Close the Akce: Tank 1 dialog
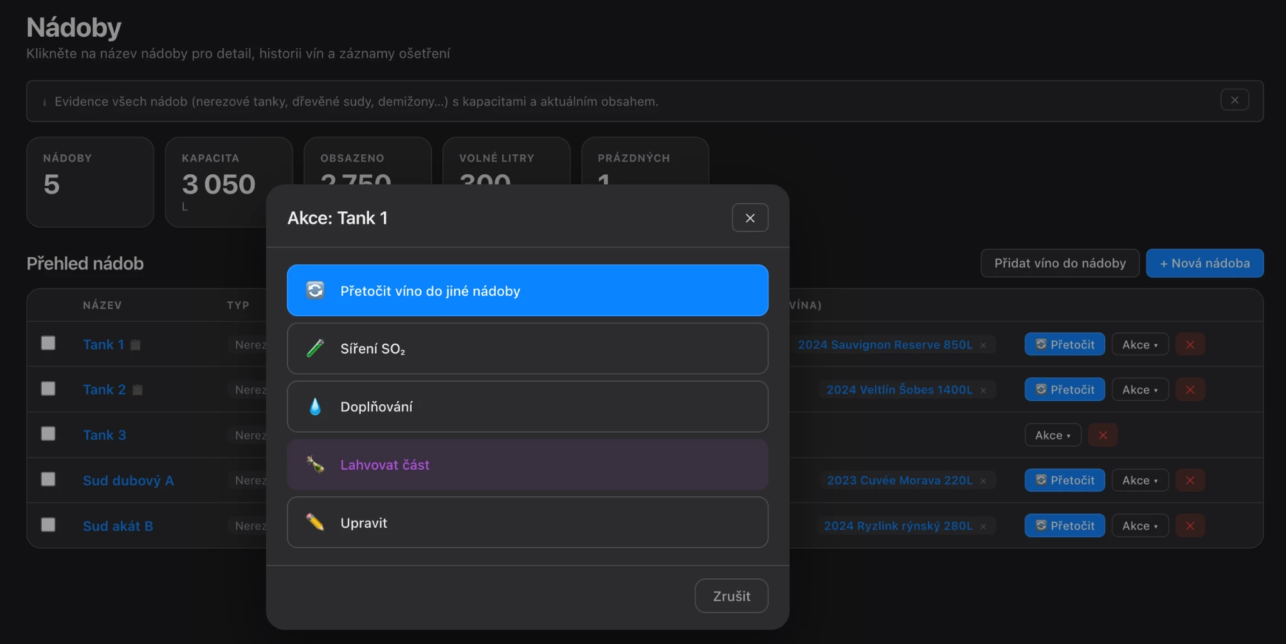The image size is (1286, 644). click(750, 218)
